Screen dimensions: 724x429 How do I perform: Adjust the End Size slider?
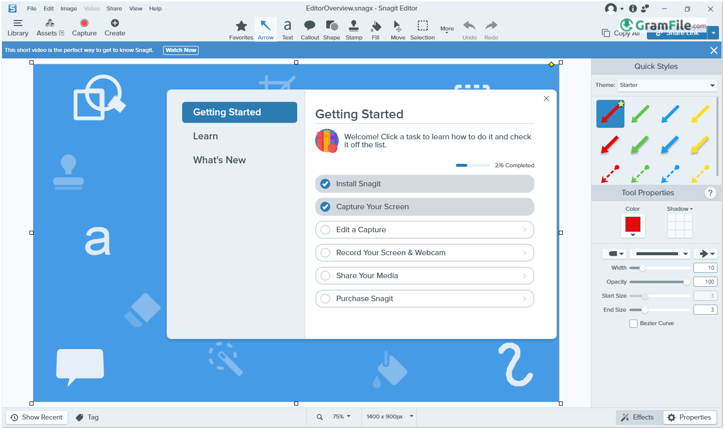pyautogui.click(x=659, y=310)
